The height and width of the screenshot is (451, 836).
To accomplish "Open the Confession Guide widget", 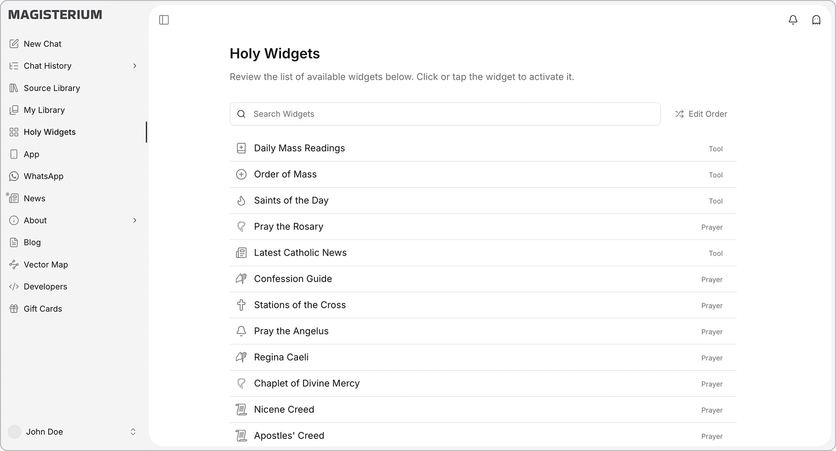I will point(293,279).
